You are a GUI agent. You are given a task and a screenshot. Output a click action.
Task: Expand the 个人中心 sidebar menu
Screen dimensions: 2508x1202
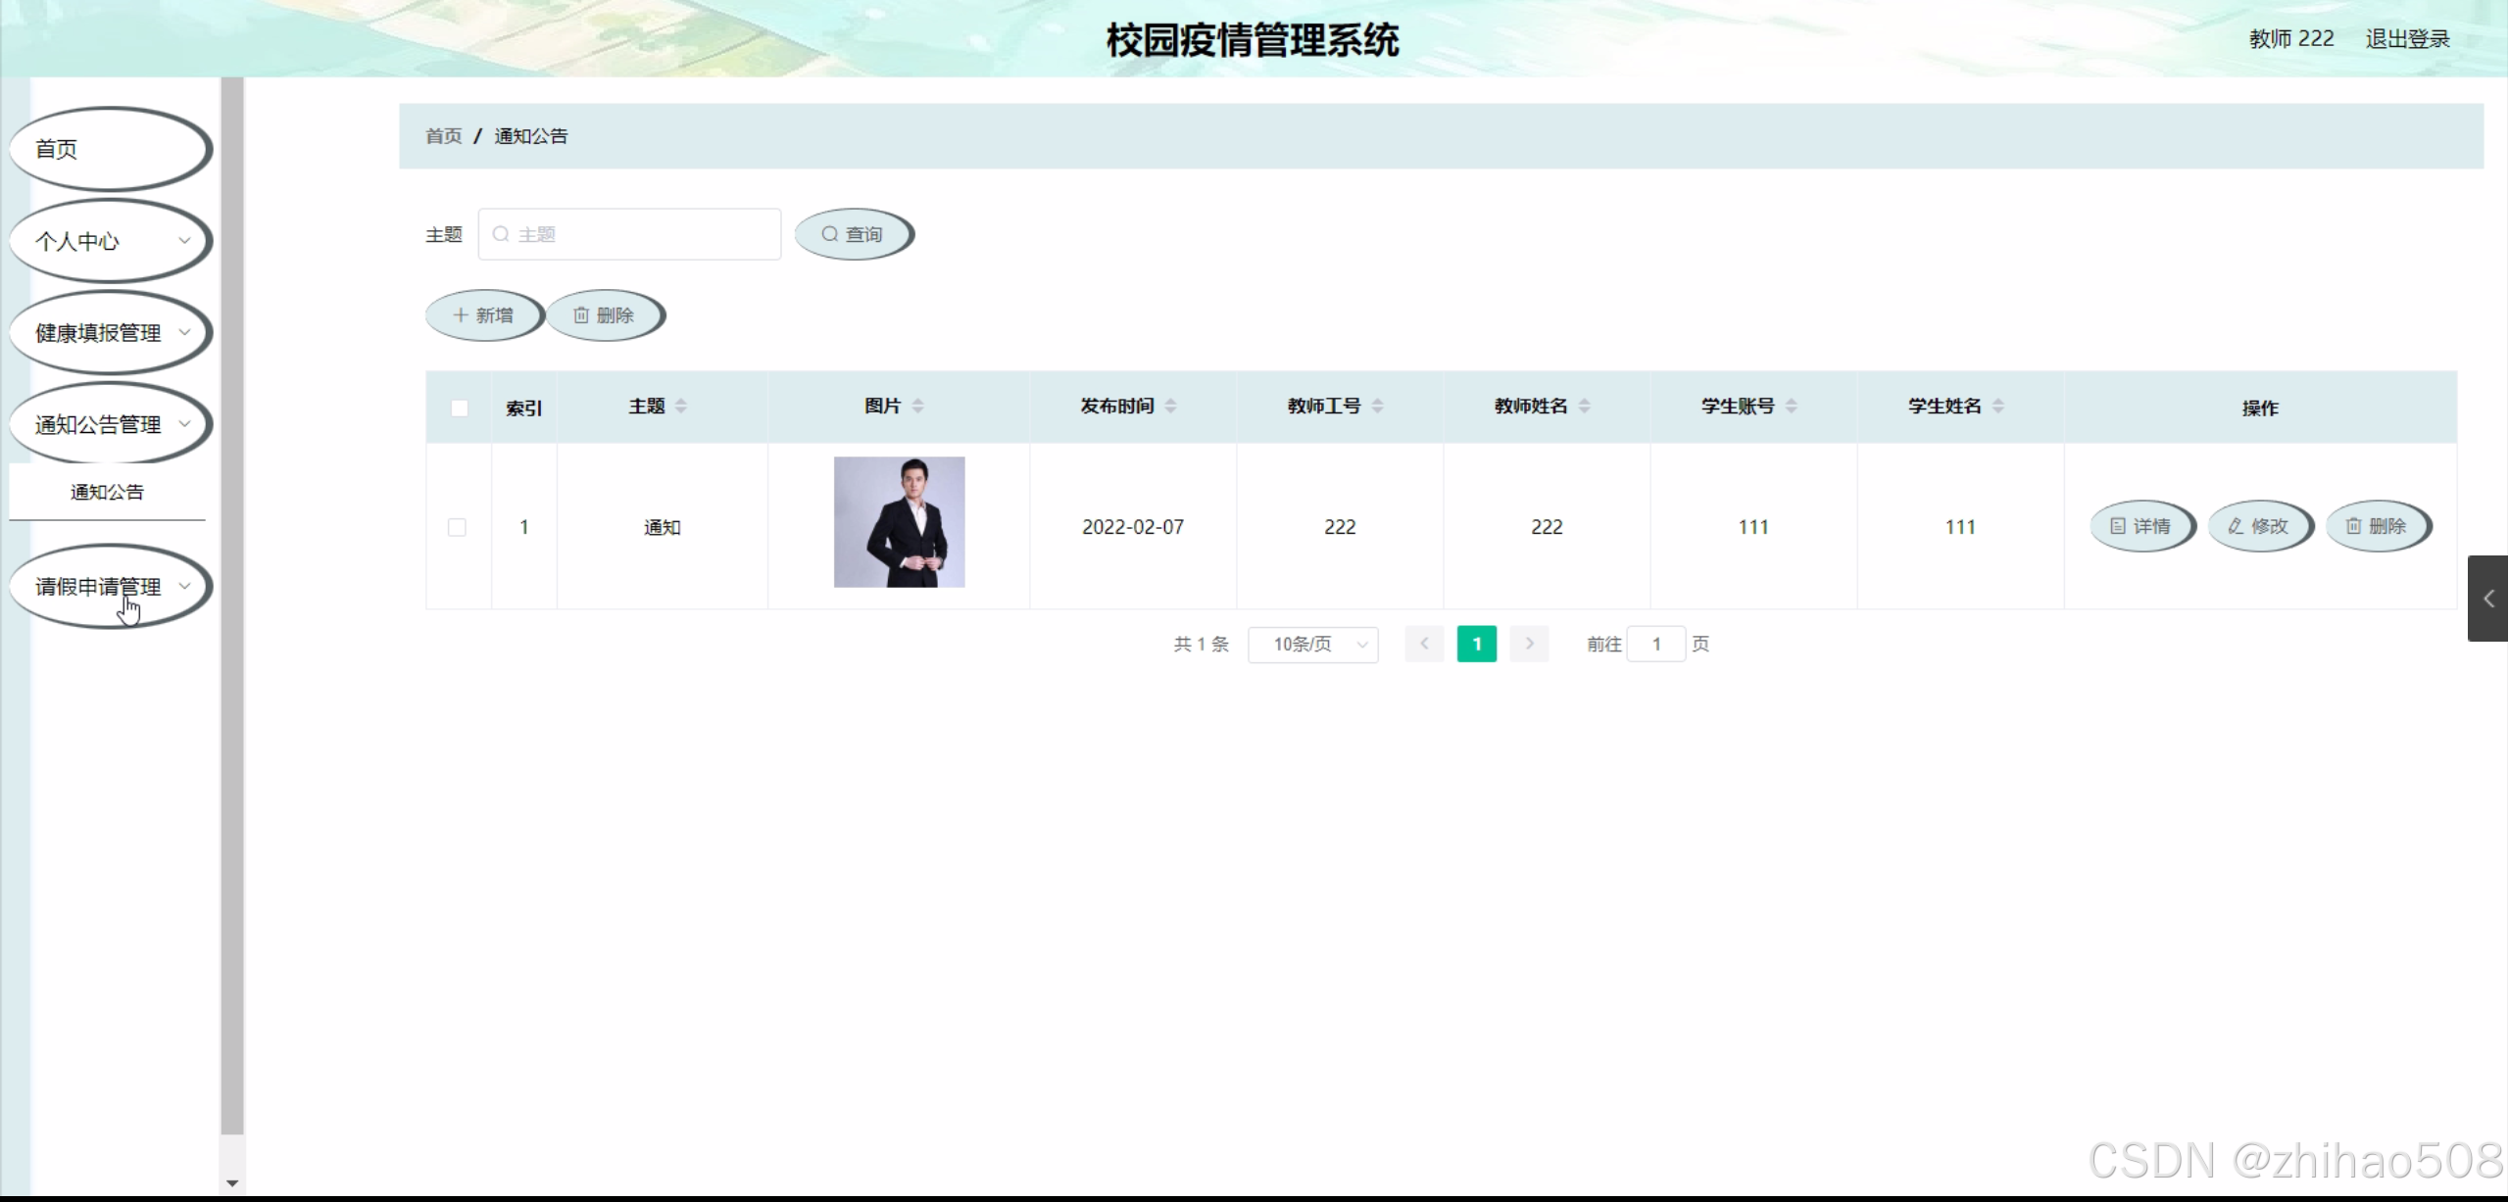[108, 241]
